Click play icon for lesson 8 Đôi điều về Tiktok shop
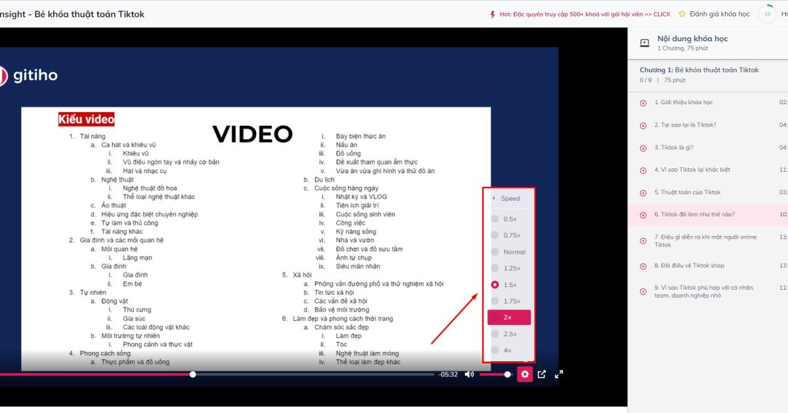 click(643, 265)
